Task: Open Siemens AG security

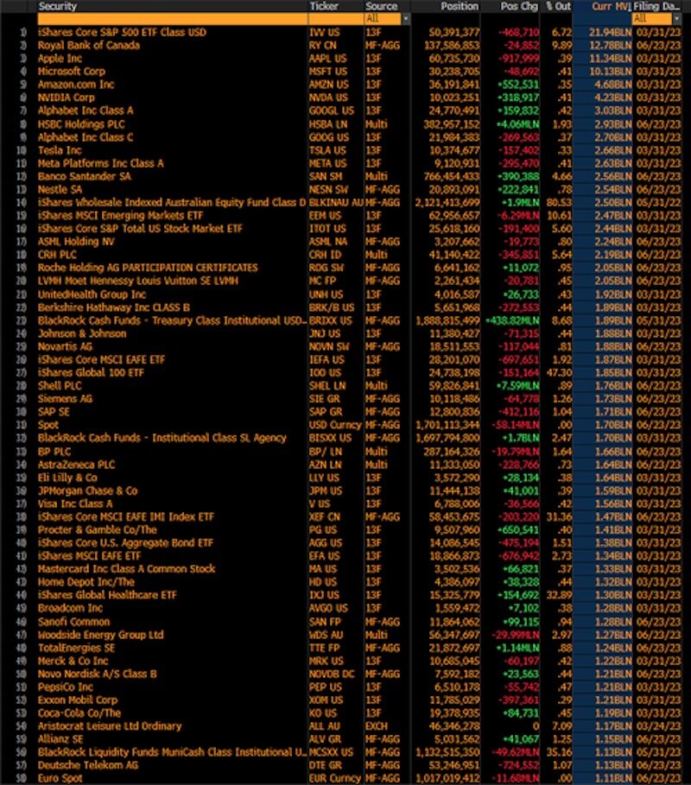Action: point(65,398)
